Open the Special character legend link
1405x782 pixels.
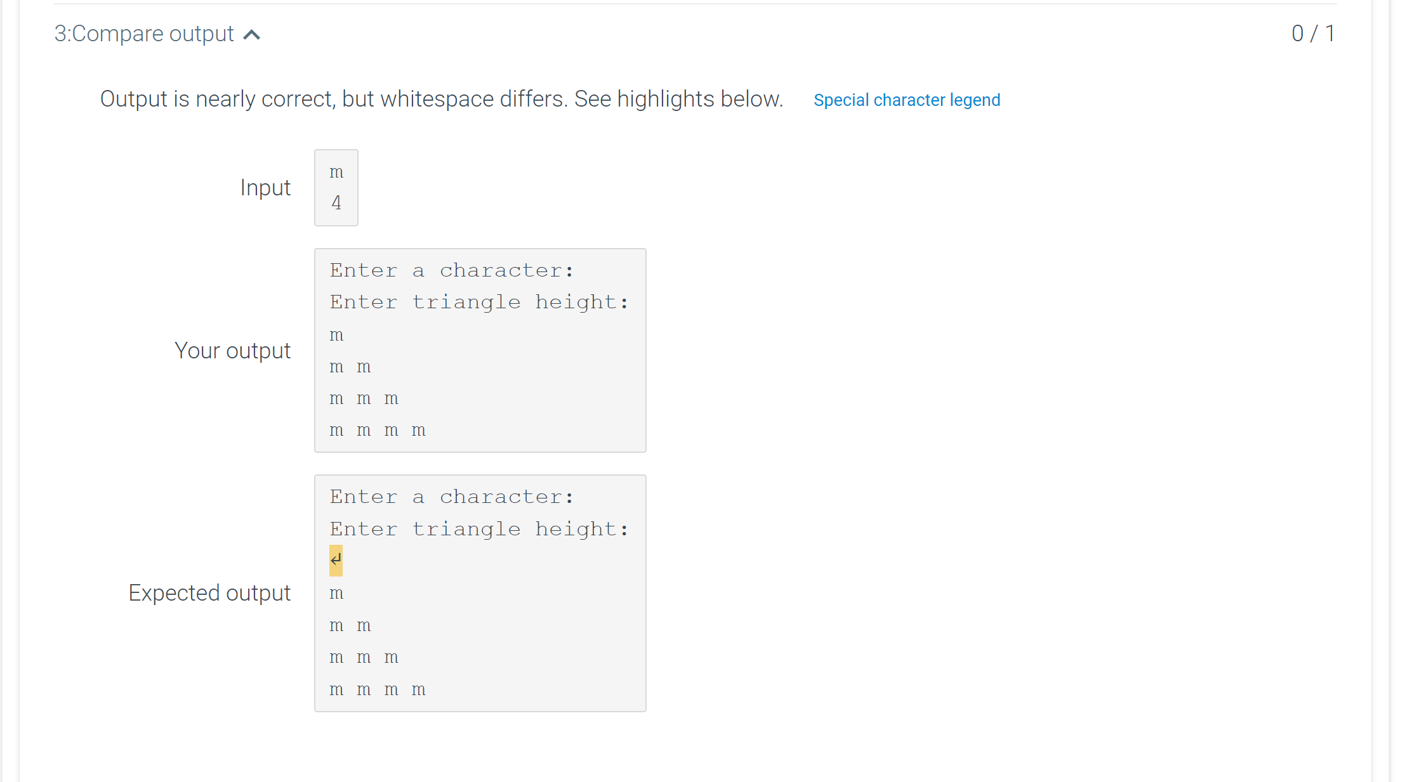click(x=906, y=100)
